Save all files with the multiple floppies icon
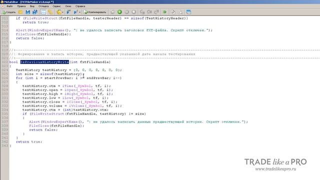The image size is (320, 180). pyautogui.click(x=35, y=12)
